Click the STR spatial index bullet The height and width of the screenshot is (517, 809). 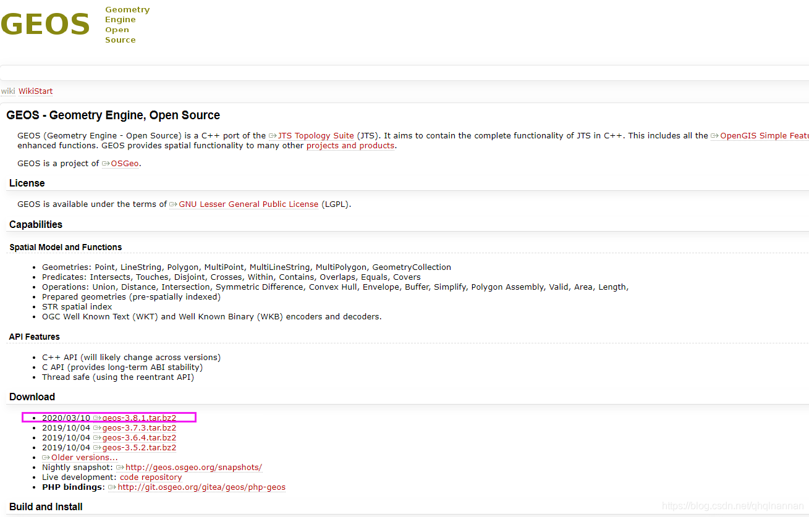coord(77,307)
